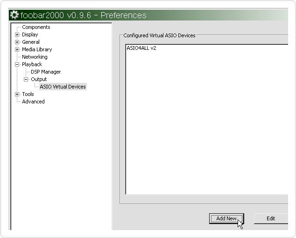Collapse the Playback tree node
Image resolution: width=296 pixels, height=238 pixels.
[x=17, y=64]
